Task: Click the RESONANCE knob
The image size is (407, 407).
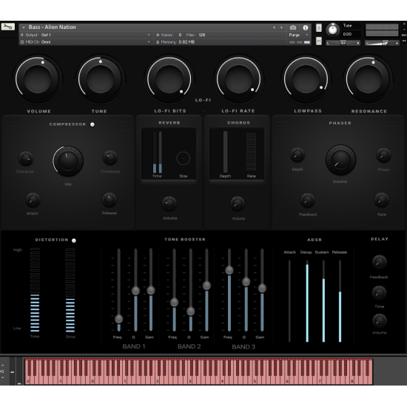Action: [x=368, y=79]
